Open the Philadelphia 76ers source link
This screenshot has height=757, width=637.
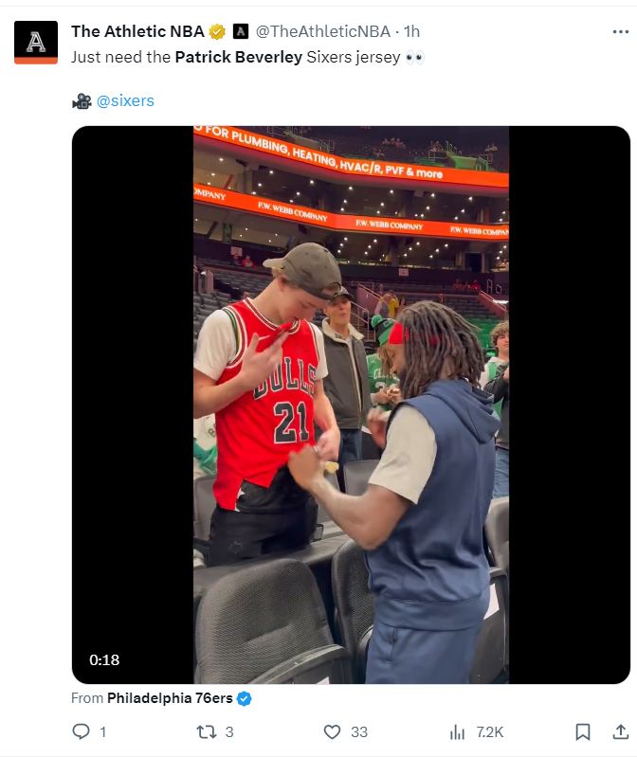pyautogui.click(x=170, y=698)
